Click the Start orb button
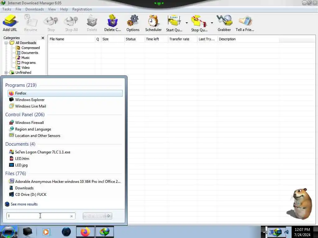Image resolution: width=318 pixels, height=238 pixels. click(x=8, y=232)
